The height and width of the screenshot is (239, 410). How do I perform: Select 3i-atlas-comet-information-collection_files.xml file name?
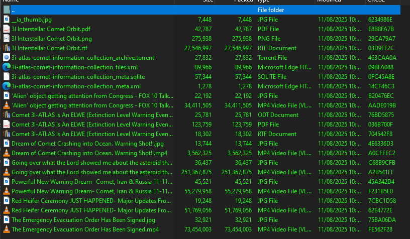[x=74, y=67]
